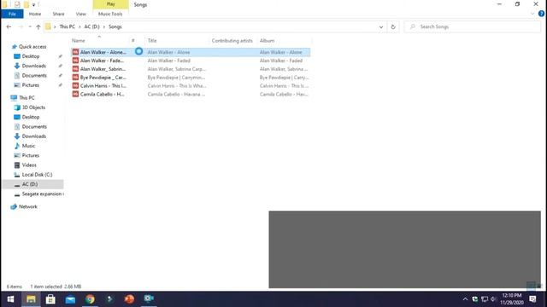Click File Explorer taskbar icon

click(x=31, y=299)
